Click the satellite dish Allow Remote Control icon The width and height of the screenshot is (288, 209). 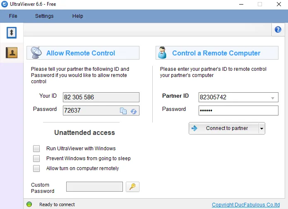(x=36, y=53)
